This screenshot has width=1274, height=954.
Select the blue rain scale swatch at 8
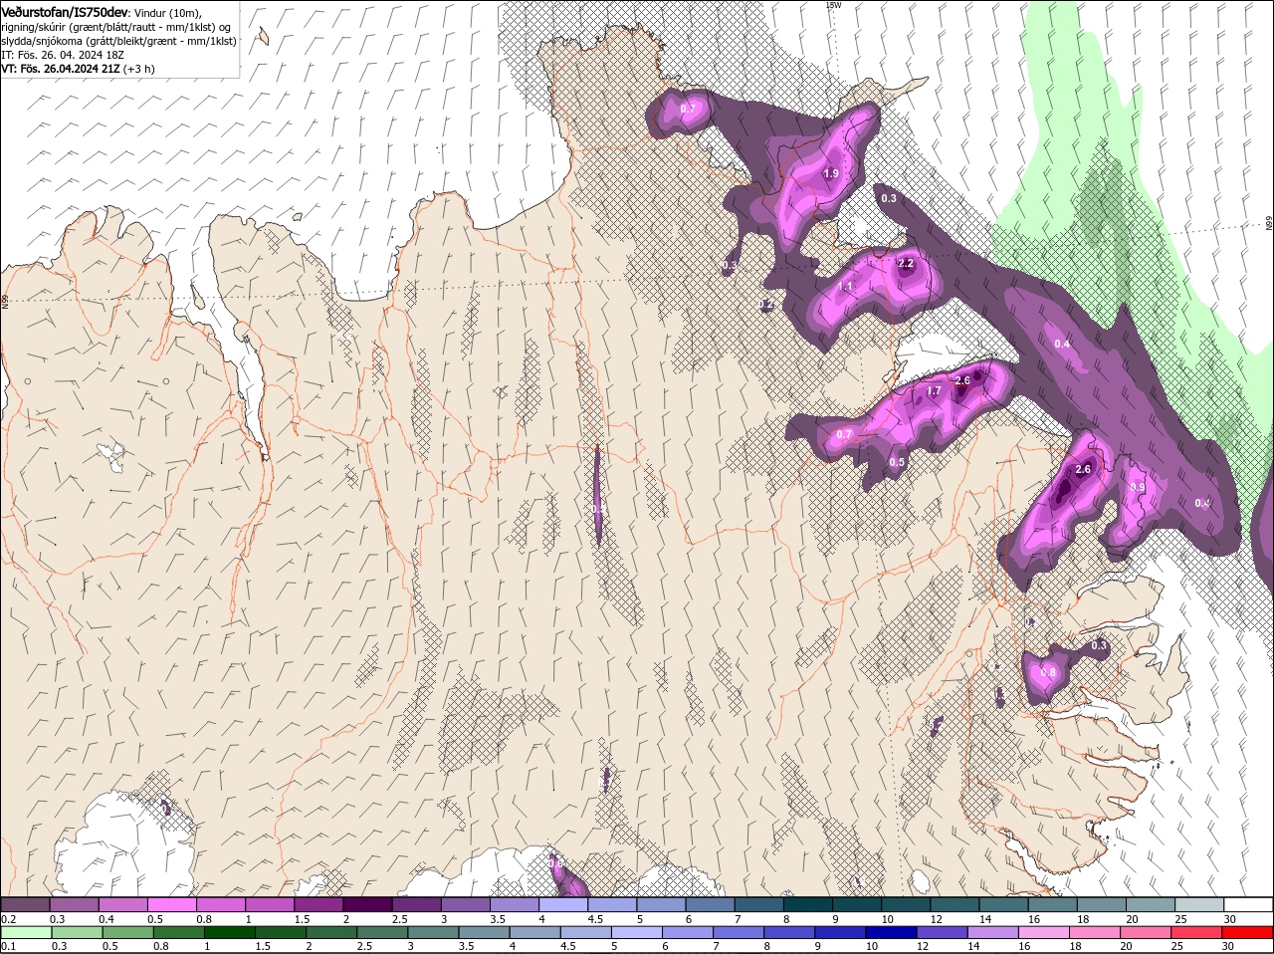[790, 933]
